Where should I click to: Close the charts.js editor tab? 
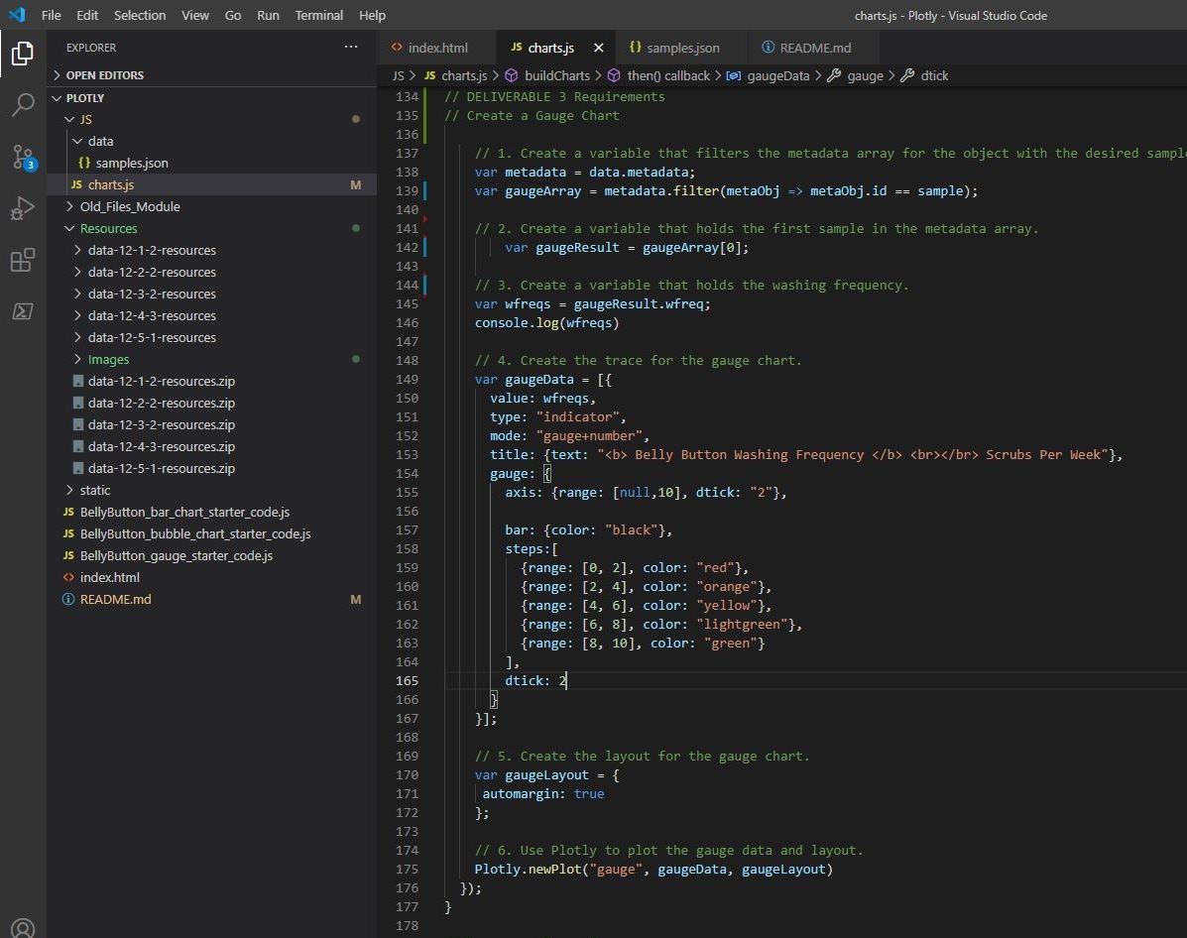tap(598, 48)
